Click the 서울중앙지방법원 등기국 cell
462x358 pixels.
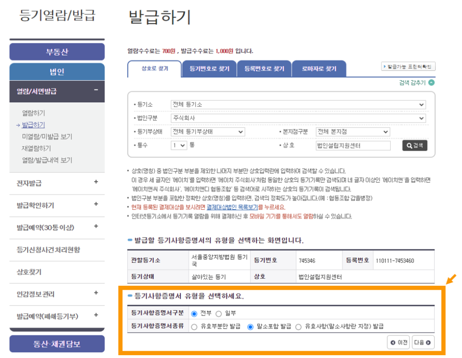coord(220,260)
